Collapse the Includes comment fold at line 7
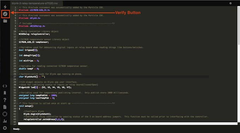Image resolution: width=240 pixels, height=133 pixels. [x=17, y=23]
